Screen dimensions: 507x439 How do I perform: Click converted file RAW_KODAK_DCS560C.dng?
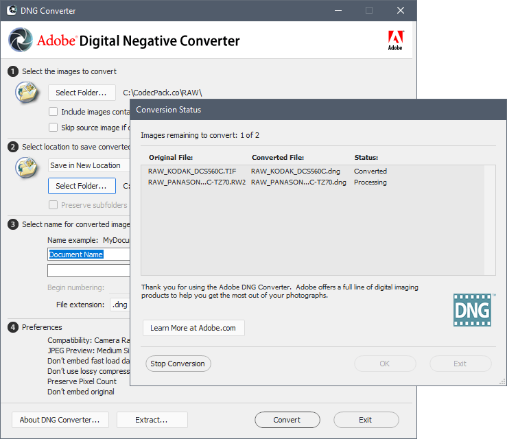point(296,171)
